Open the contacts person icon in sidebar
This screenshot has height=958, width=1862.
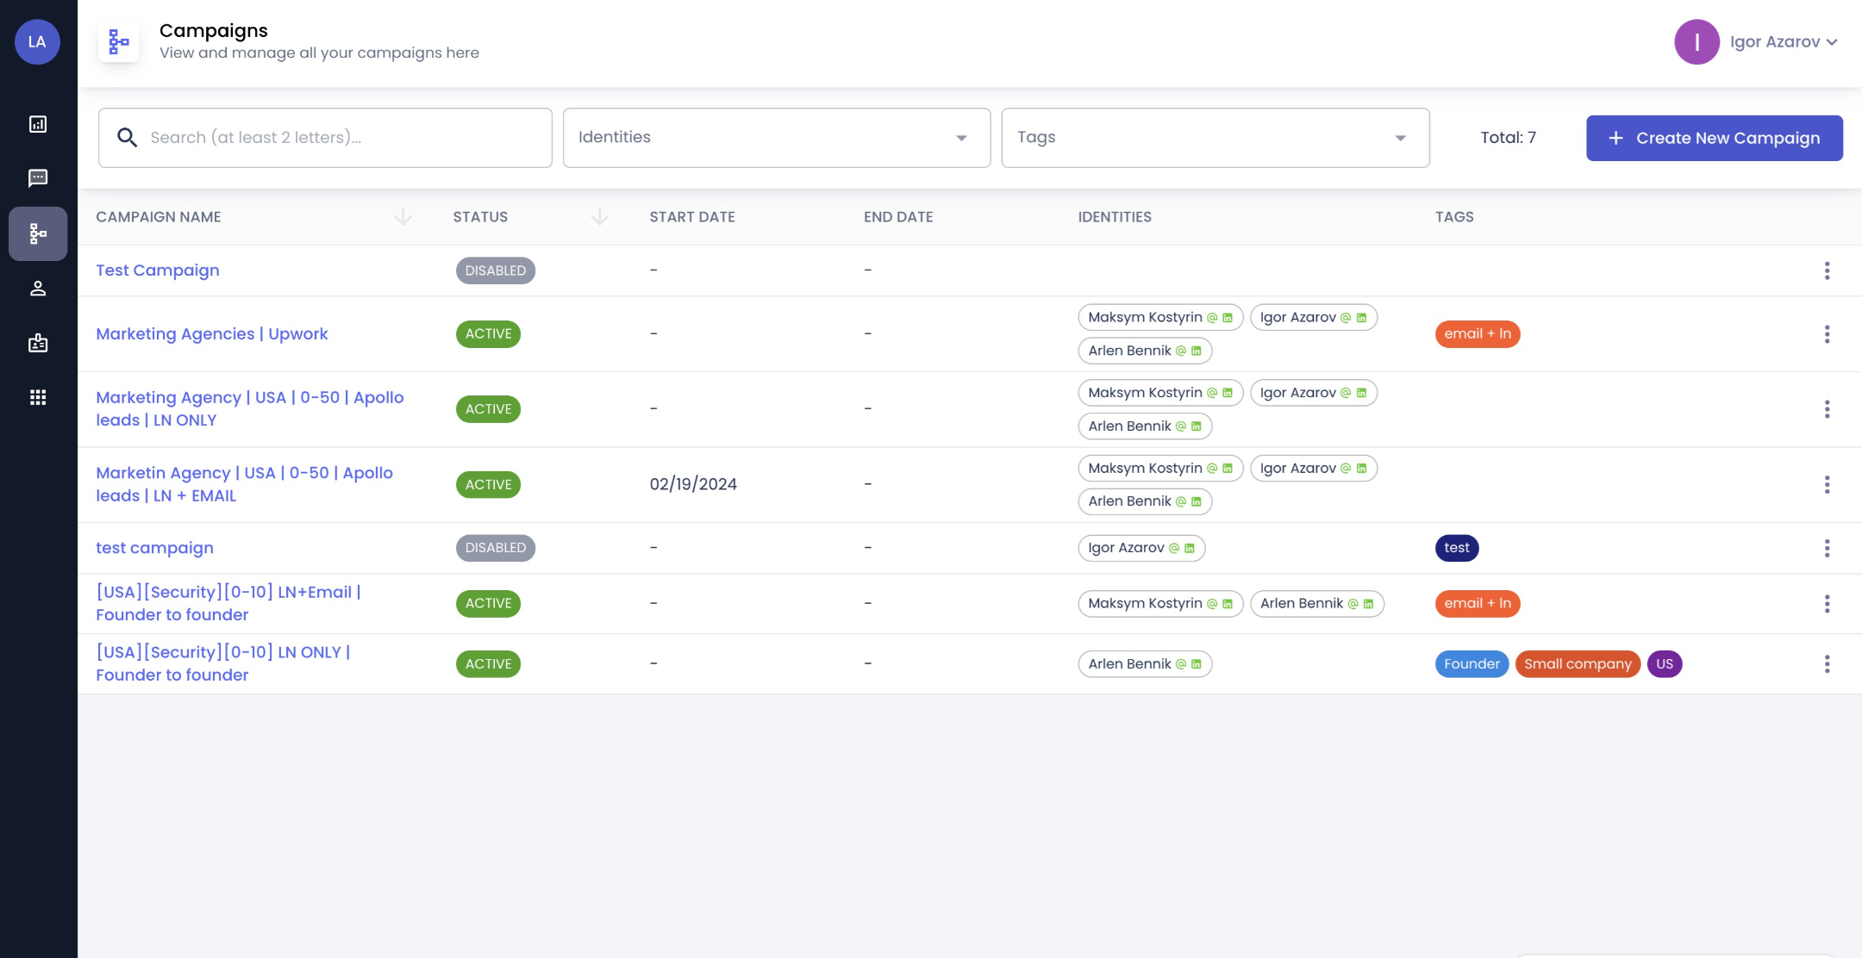point(38,289)
